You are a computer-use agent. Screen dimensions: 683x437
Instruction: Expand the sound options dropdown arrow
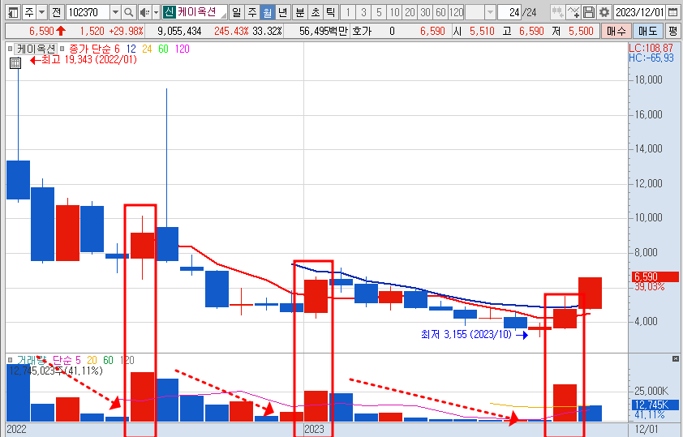click(x=156, y=12)
